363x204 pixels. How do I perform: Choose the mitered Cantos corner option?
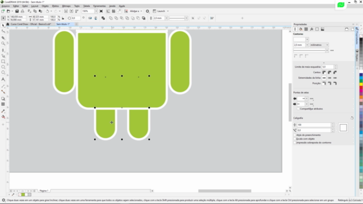(324, 73)
